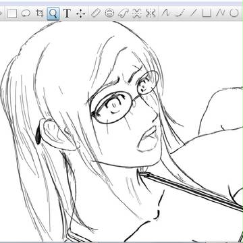Select the move tool with four arrows

tap(80, 13)
